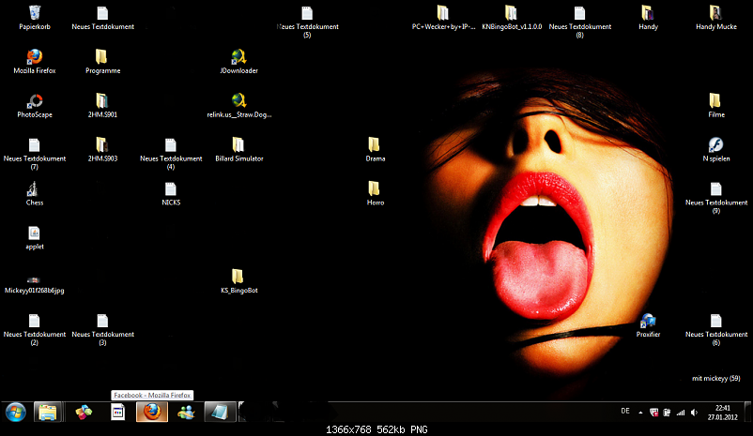Launch Proxifier desktop shortcut
Screen dimensions: 753x436
[x=648, y=325]
